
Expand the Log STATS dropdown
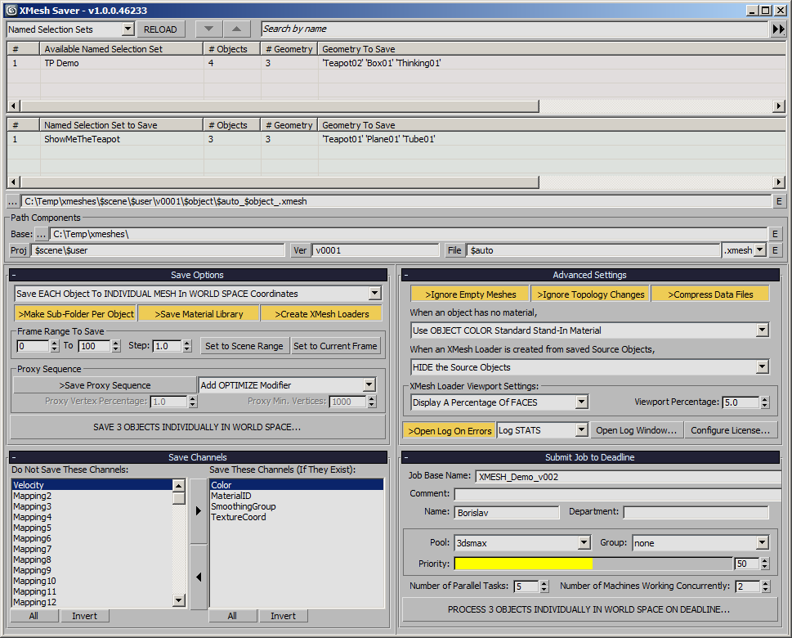[x=543, y=430]
